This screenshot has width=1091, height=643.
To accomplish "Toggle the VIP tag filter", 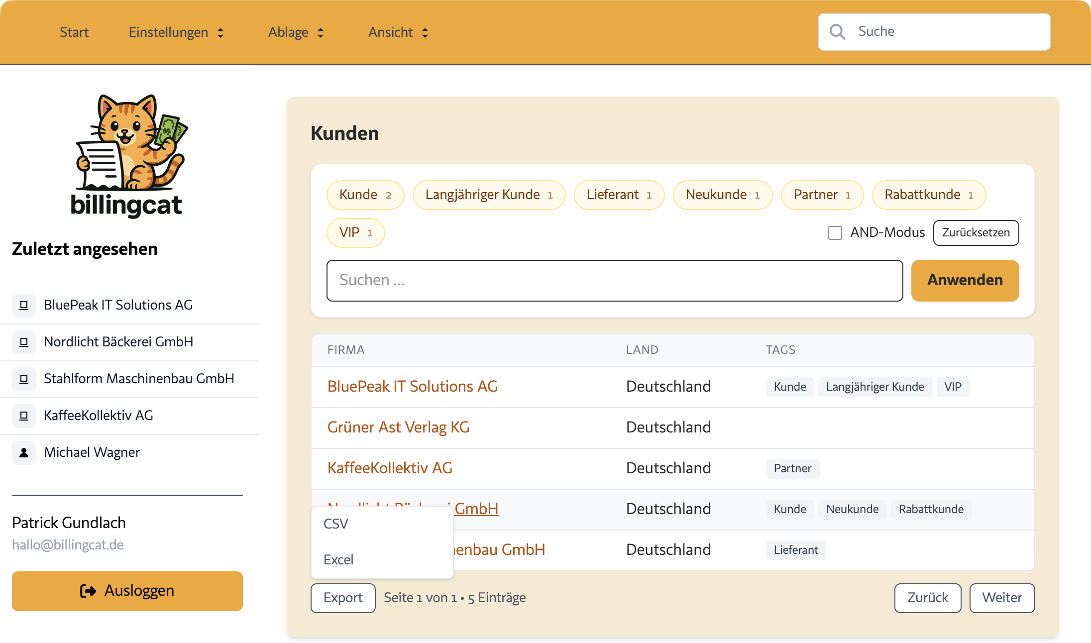I will pyautogui.click(x=355, y=233).
